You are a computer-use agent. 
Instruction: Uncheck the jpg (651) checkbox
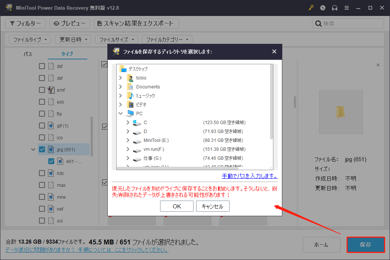point(42,149)
